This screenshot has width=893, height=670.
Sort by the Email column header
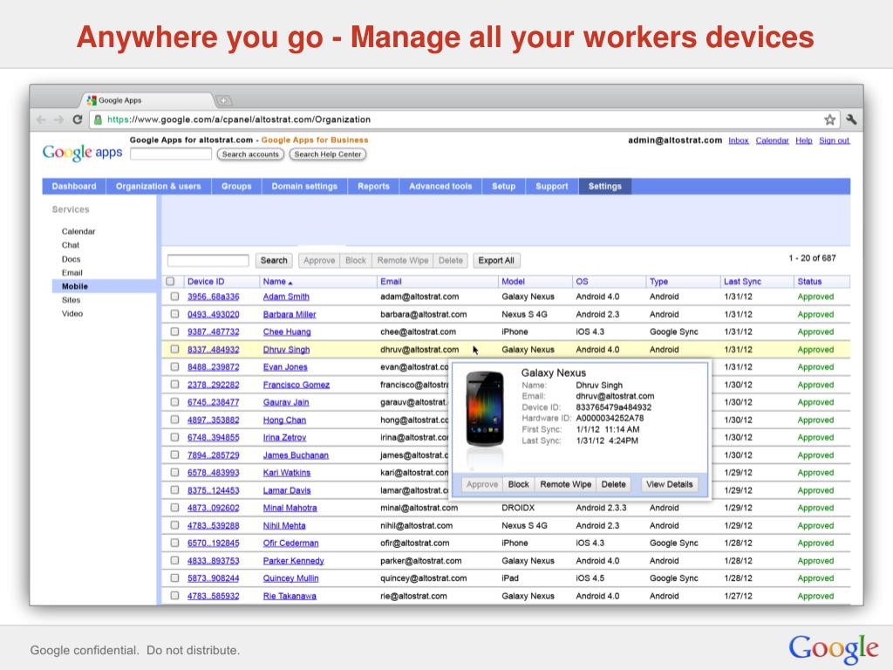[391, 282]
